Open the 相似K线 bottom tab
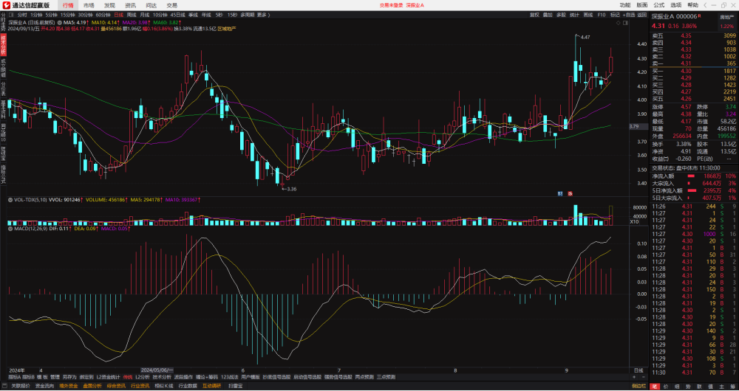 tap(163, 386)
